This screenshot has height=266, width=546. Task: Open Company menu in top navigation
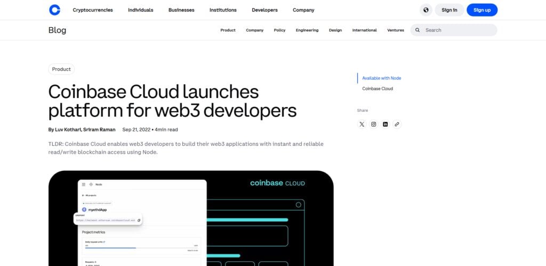click(x=303, y=10)
